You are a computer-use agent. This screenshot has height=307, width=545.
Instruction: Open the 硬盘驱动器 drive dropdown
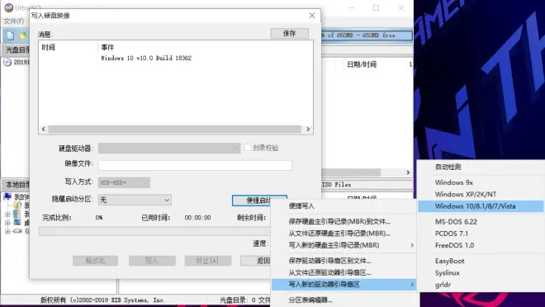pos(169,149)
